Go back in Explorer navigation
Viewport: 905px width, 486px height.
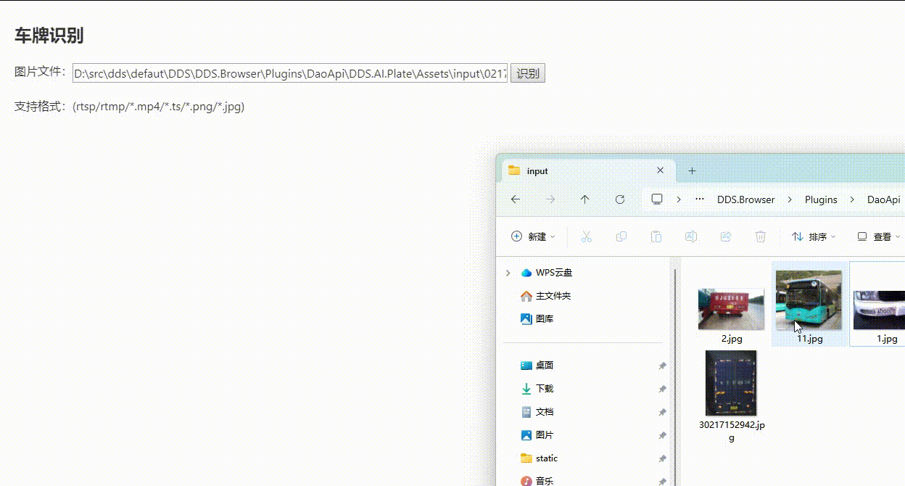(x=516, y=199)
